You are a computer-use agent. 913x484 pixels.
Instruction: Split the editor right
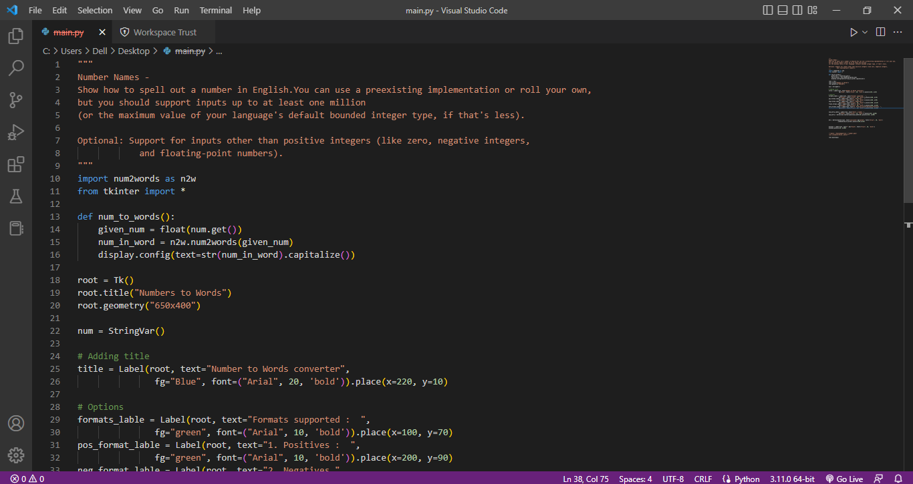tap(880, 32)
